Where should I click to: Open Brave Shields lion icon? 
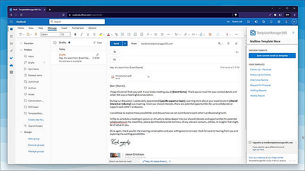236,15
